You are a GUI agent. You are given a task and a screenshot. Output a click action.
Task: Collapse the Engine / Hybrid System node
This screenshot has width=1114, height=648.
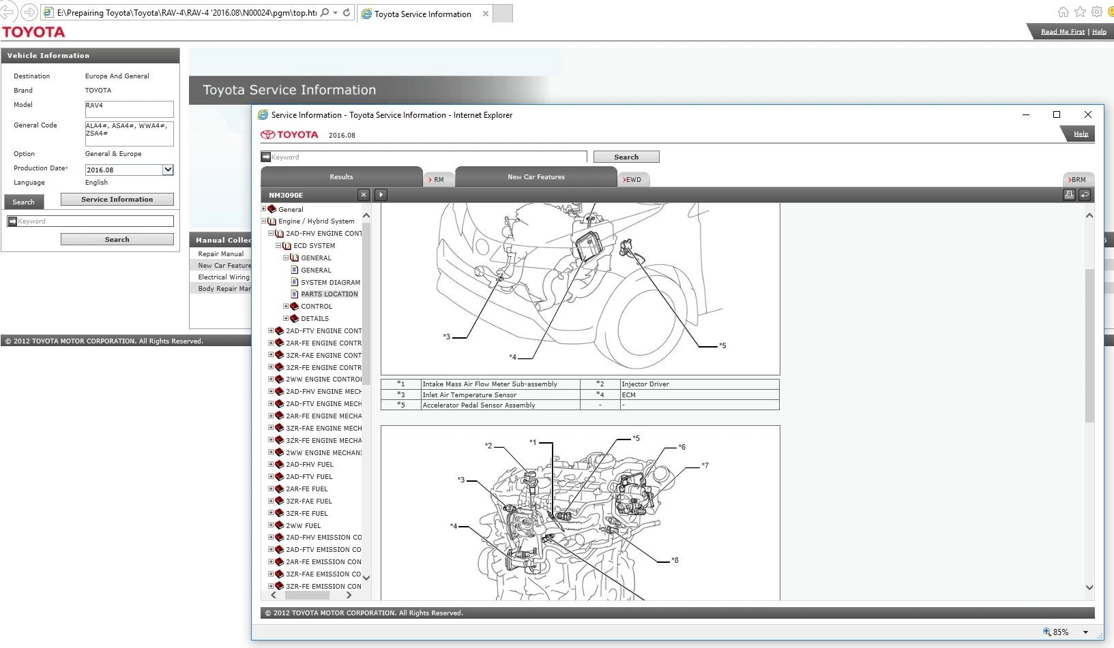point(264,221)
